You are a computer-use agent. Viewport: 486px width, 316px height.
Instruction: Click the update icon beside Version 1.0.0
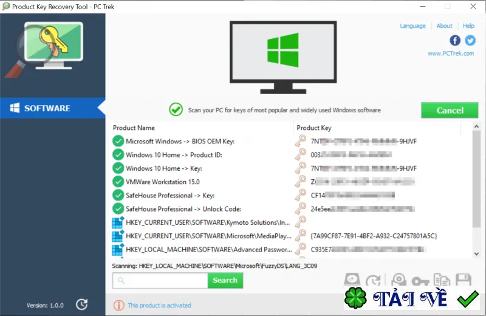coord(82,304)
